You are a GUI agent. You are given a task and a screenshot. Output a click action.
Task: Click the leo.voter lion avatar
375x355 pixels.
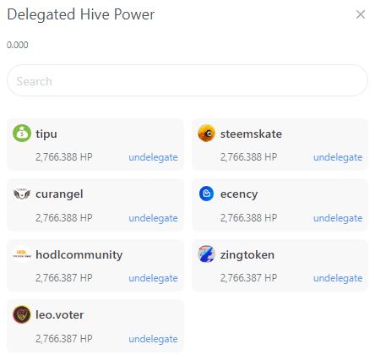22,314
